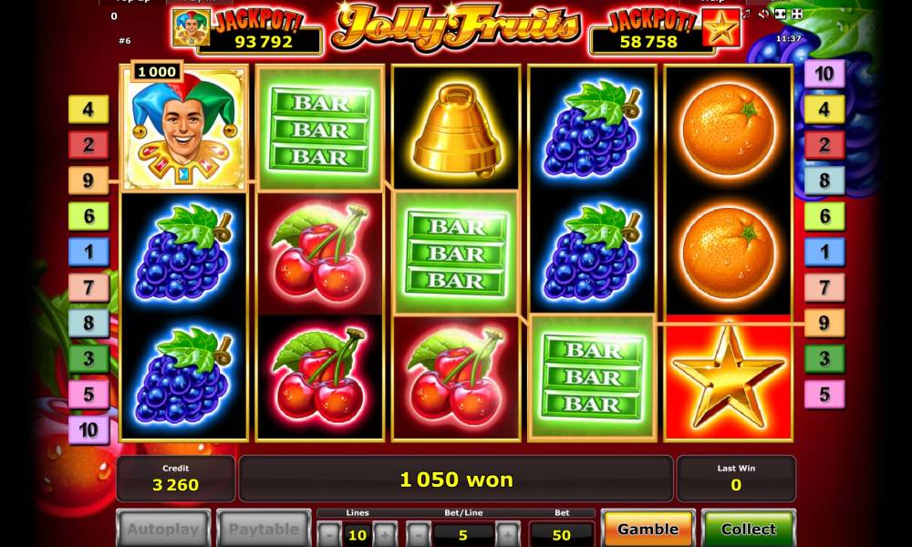This screenshot has height=547, width=912.
Task: Start Autoplay
Action: 163,529
